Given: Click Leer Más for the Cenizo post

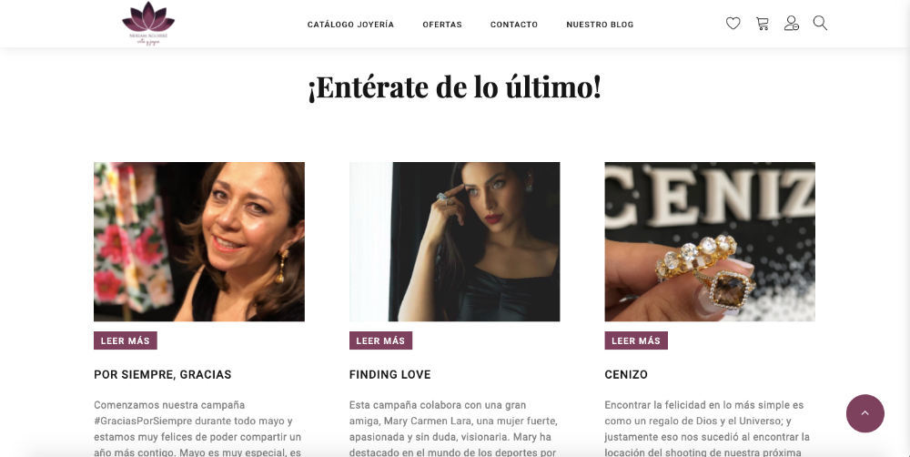Looking at the screenshot, I should tap(636, 340).
